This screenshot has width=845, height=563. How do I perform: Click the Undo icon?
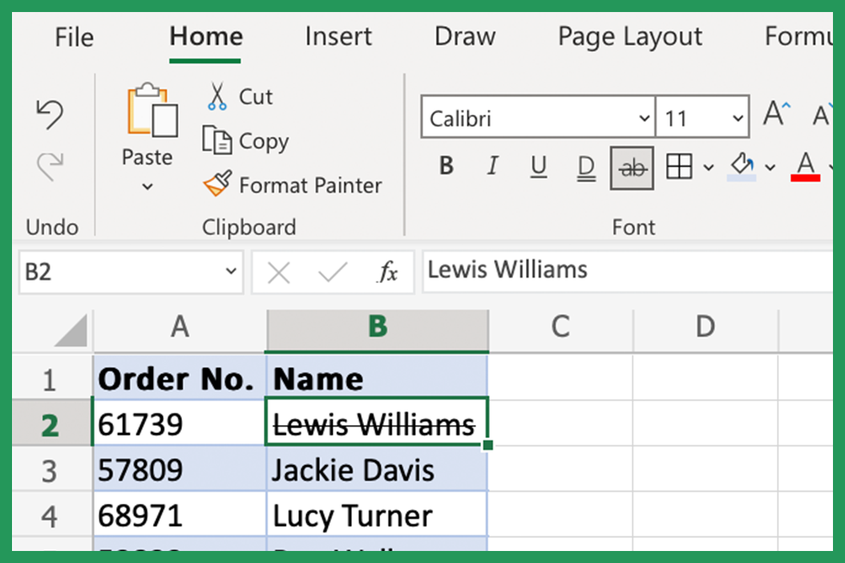point(51,114)
